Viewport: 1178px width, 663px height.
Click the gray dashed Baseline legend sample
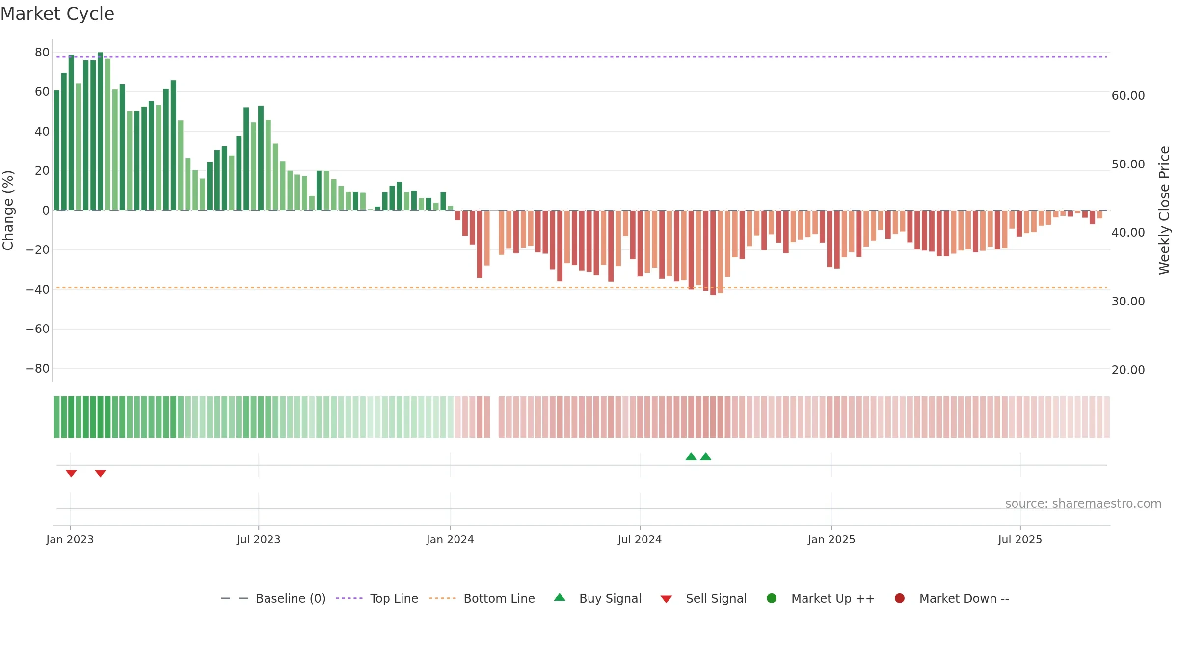click(x=235, y=598)
